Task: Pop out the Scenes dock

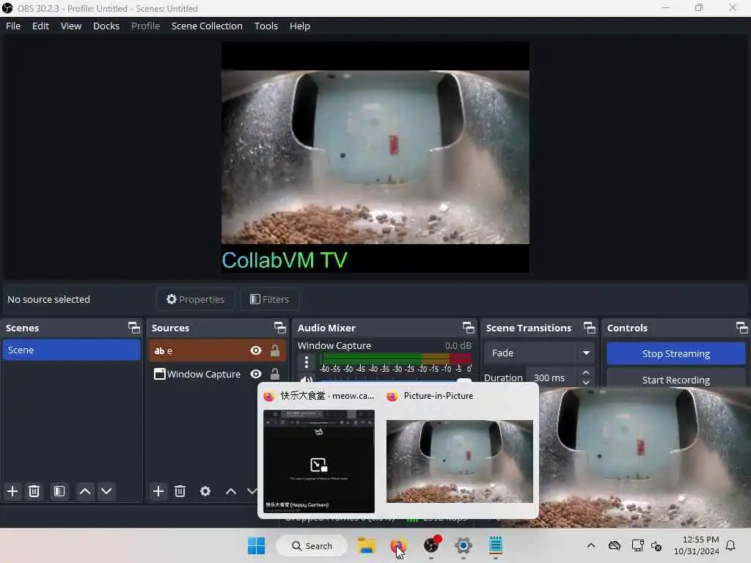Action: click(x=134, y=328)
